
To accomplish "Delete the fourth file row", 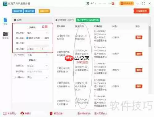I will [139, 86].
